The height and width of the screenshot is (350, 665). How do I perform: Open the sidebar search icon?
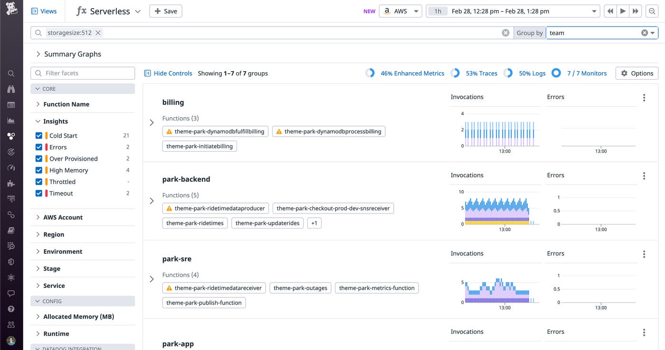click(x=10, y=73)
